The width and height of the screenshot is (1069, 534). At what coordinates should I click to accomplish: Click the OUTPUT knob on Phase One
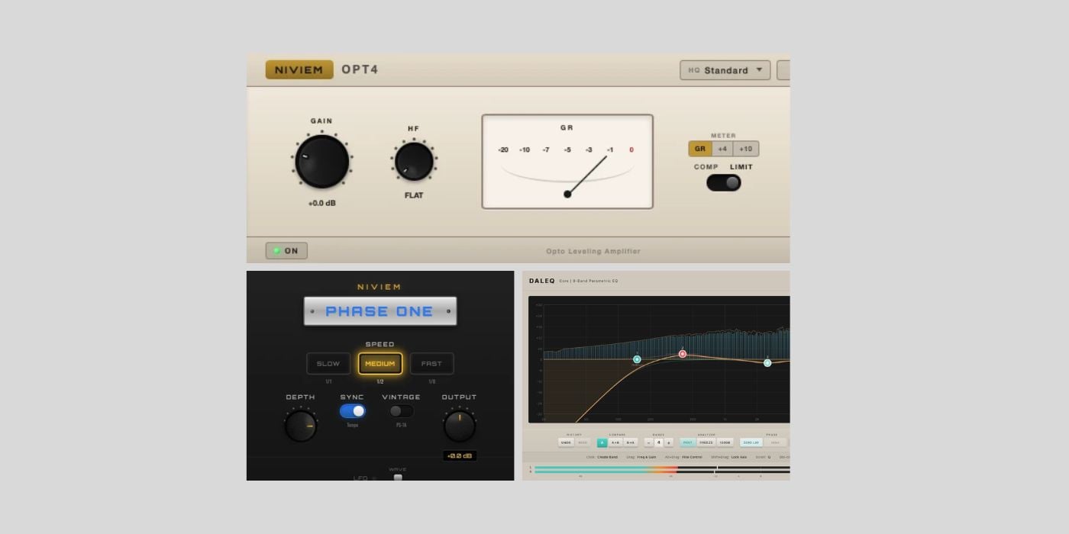pos(459,426)
